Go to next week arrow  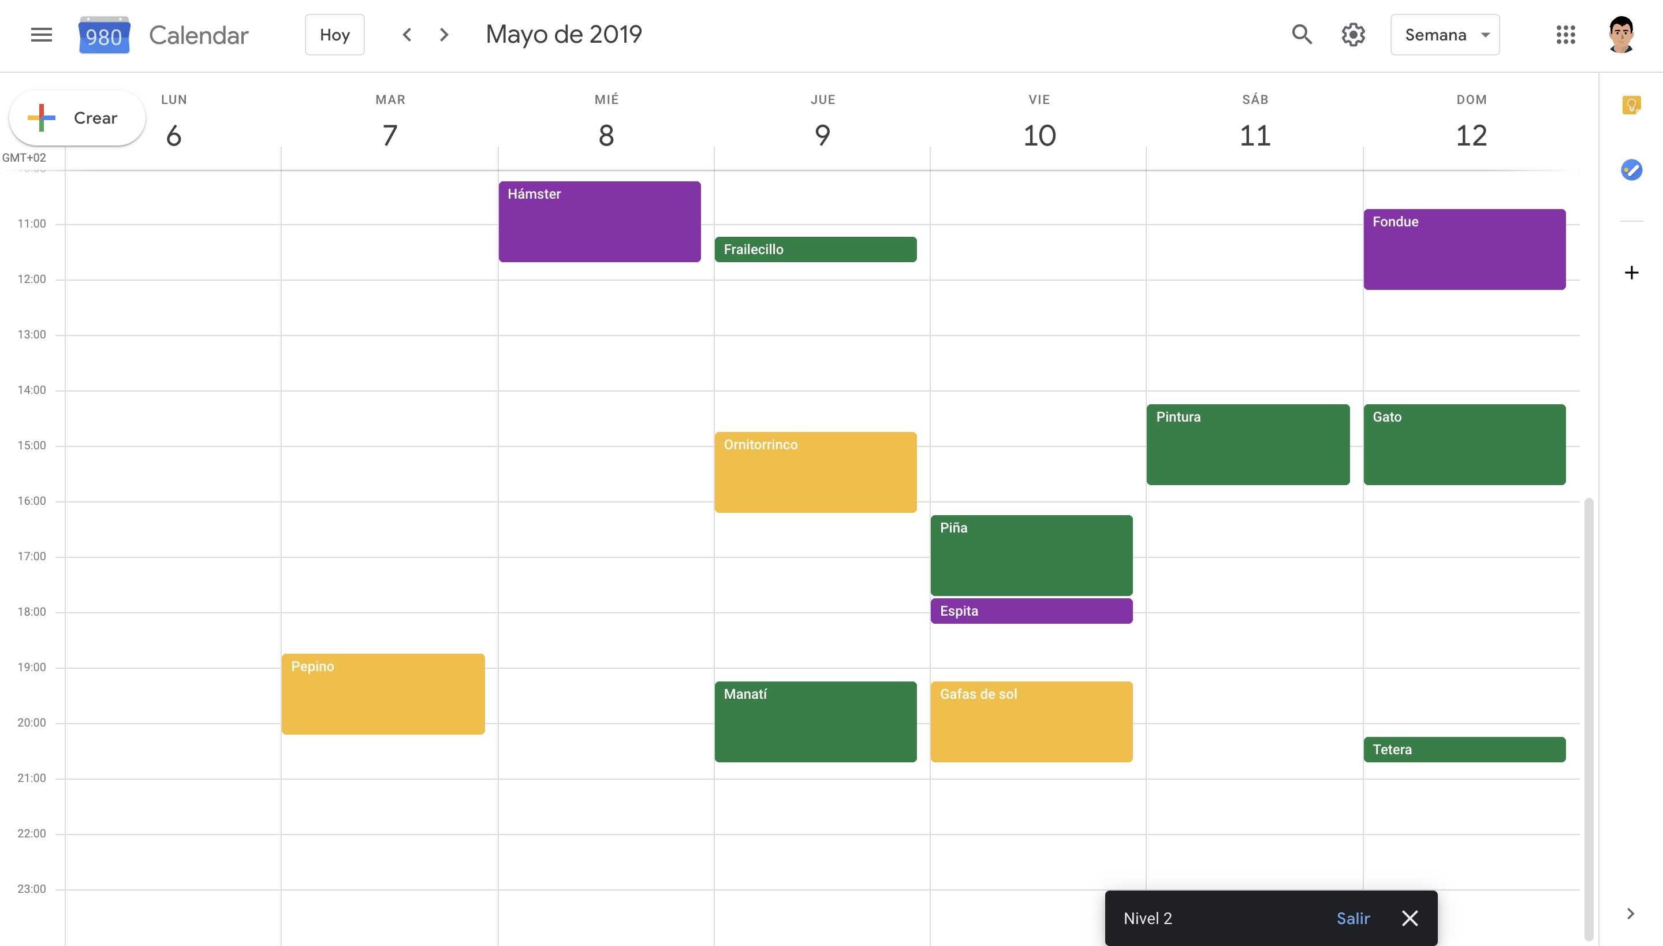pos(445,35)
